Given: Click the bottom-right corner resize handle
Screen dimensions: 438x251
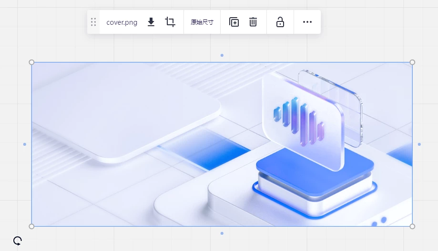Looking at the screenshot, I should 412,226.
